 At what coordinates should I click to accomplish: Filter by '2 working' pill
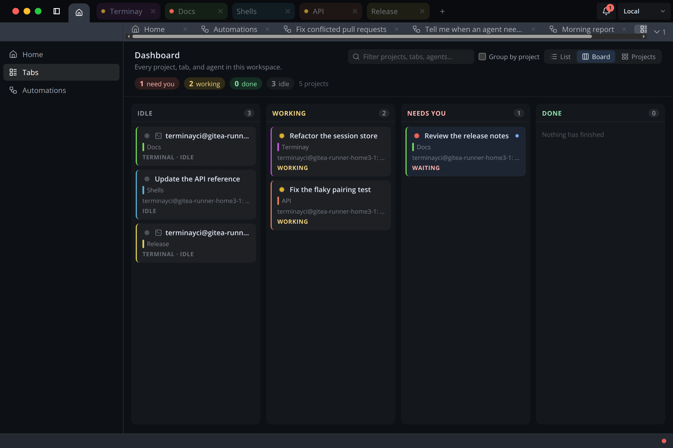point(204,84)
